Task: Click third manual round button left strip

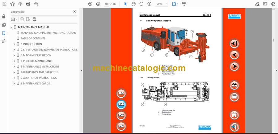Action: (121, 115)
